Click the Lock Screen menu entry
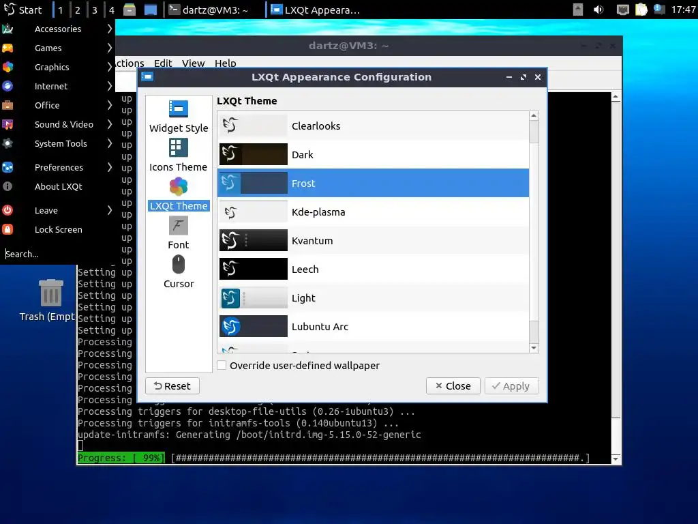The width and height of the screenshot is (698, 524). coord(57,229)
